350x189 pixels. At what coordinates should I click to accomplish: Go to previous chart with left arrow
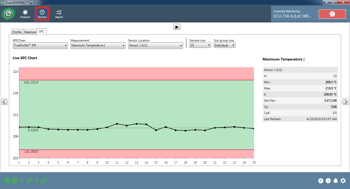[x=4, y=102]
